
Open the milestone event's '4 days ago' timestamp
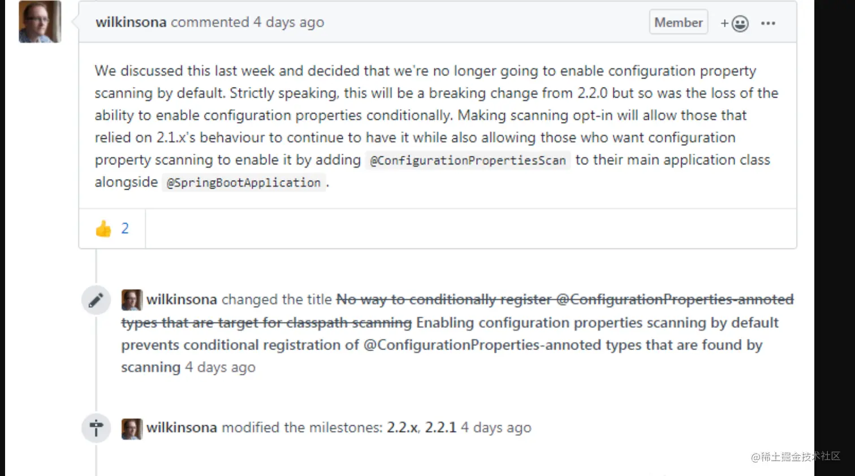click(496, 427)
